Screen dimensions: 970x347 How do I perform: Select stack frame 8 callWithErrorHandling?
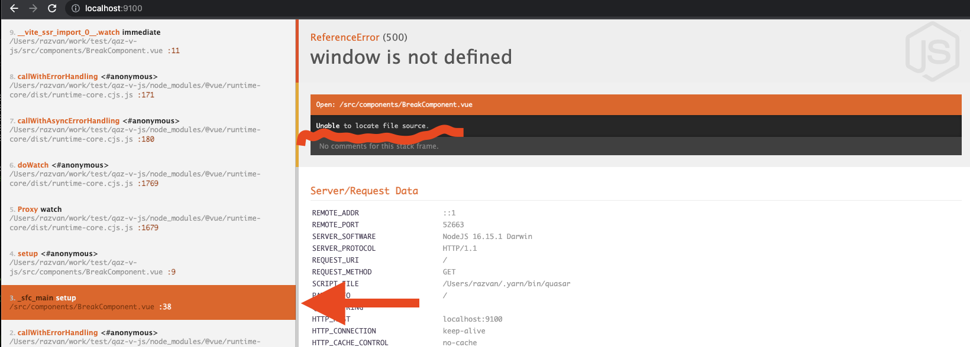point(148,86)
